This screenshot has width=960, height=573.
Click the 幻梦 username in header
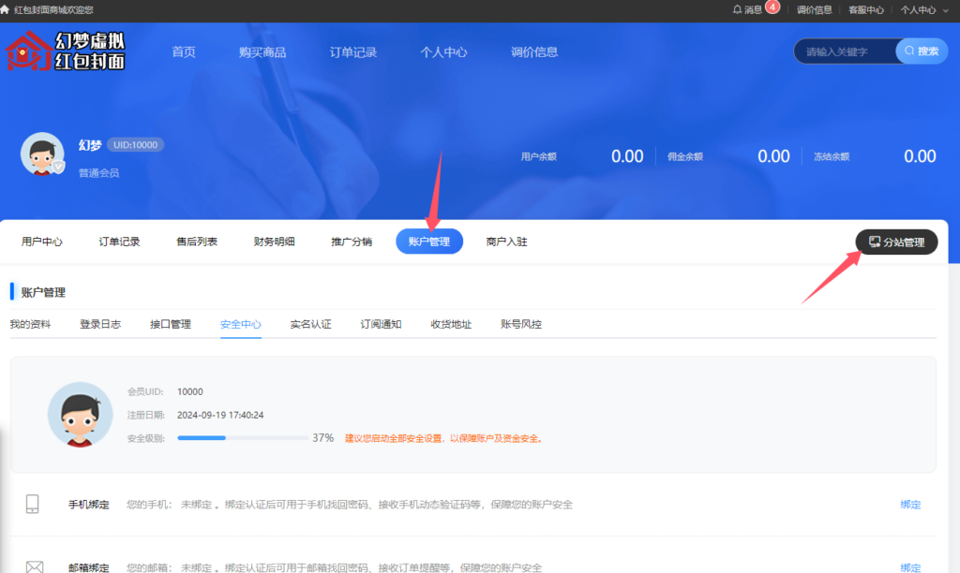coord(90,145)
